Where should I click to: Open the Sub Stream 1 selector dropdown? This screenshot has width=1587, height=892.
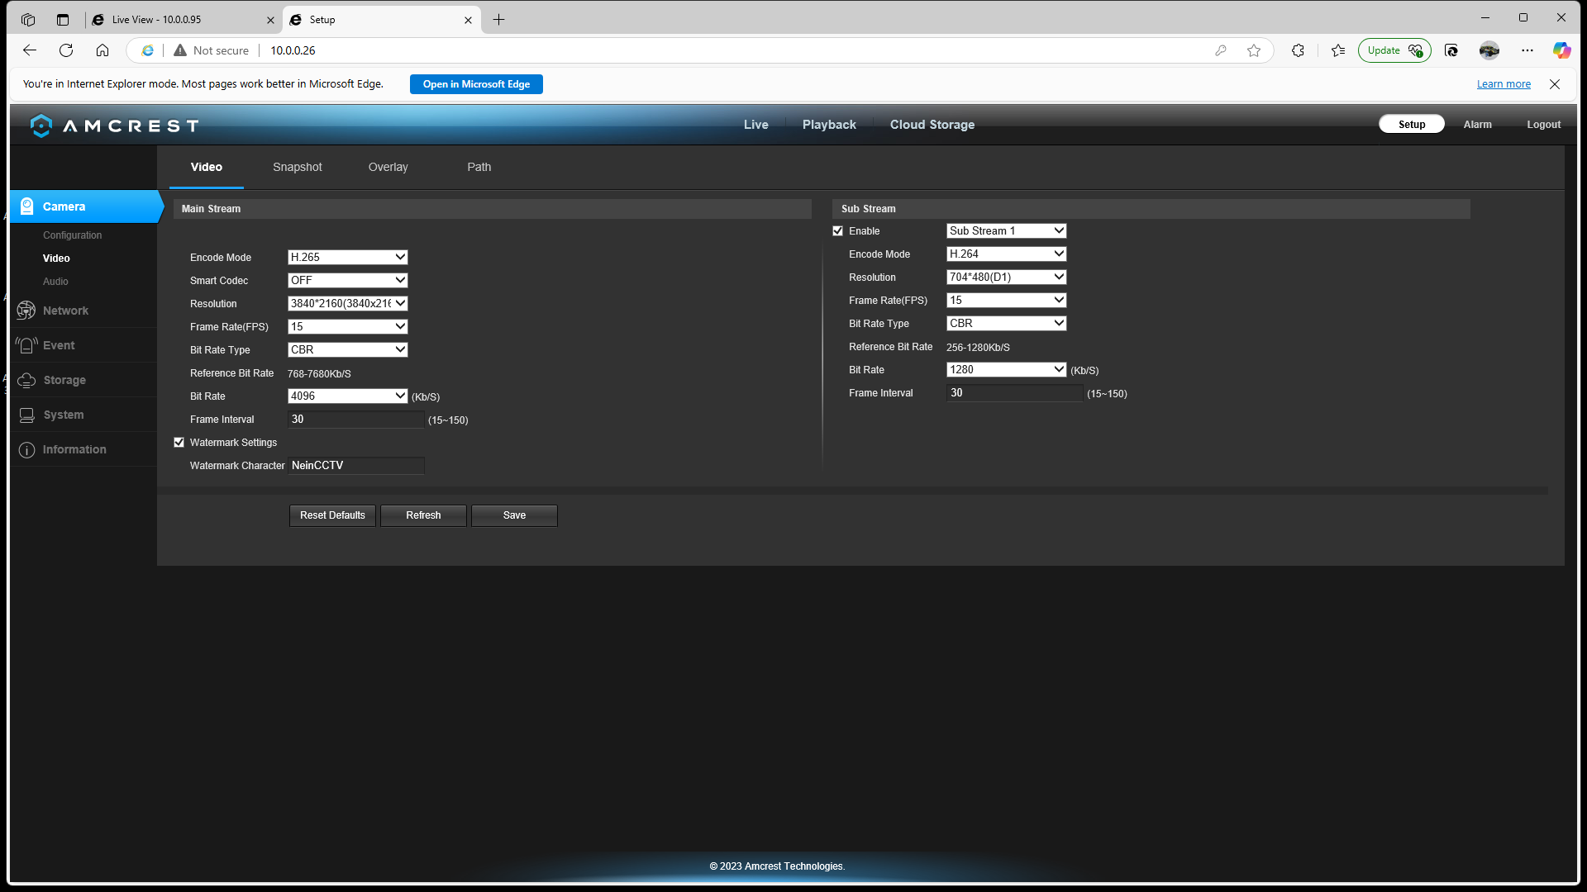1007,231
